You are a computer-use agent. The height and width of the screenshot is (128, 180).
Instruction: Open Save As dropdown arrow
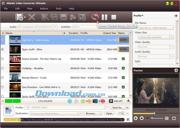coord(127,108)
